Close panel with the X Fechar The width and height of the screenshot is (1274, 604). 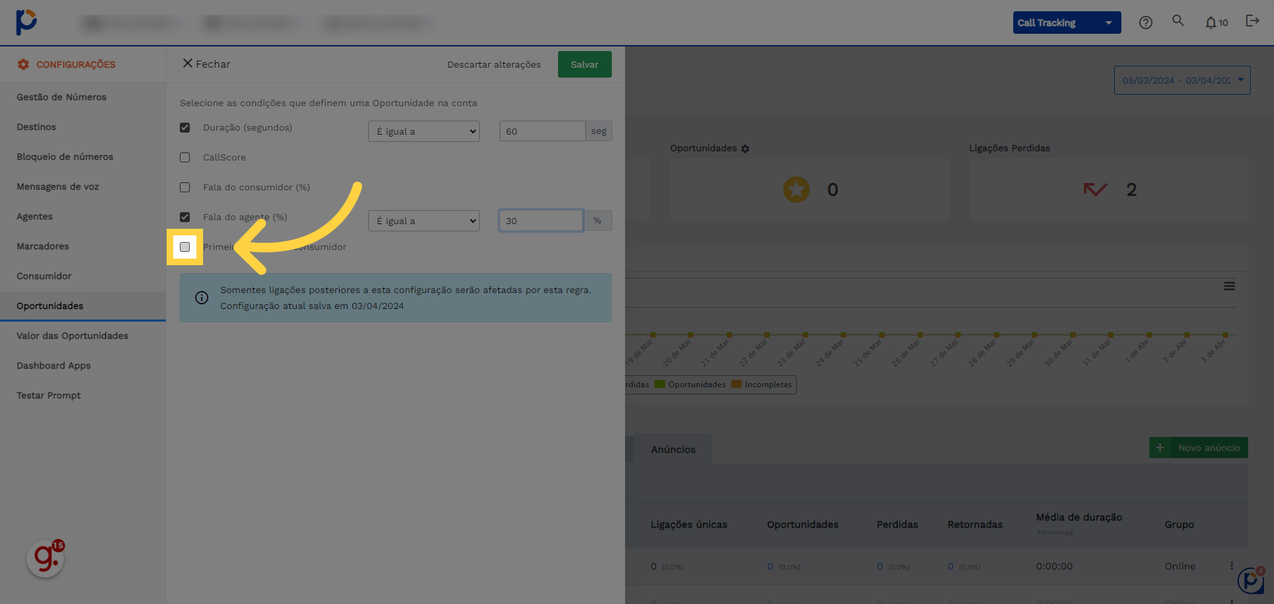click(206, 64)
